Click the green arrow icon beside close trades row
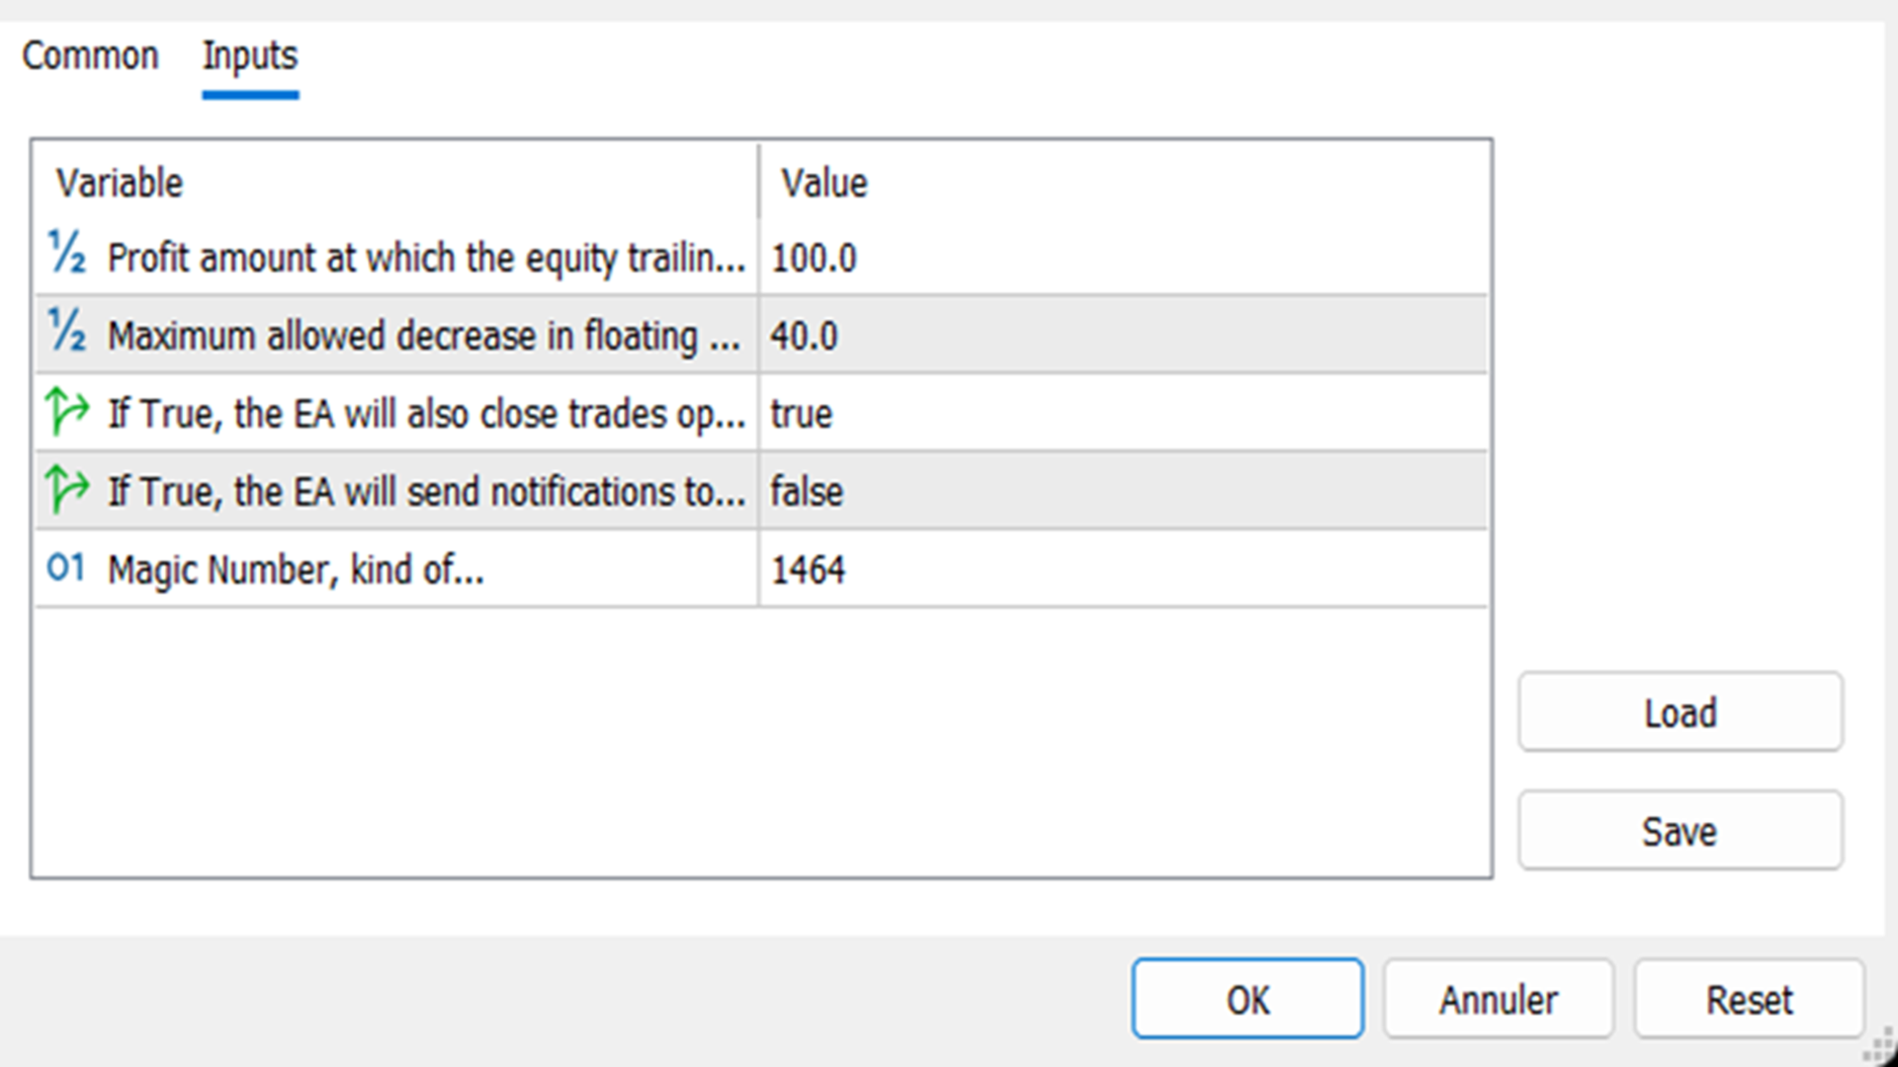 click(67, 411)
